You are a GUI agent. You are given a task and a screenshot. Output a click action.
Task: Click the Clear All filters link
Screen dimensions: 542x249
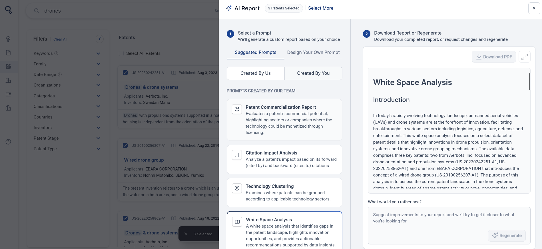(x=60, y=39)
